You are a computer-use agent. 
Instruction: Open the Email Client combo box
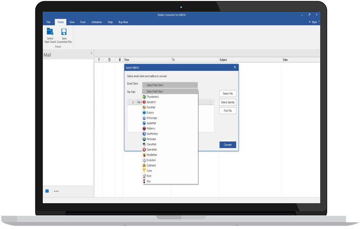pos(170,85)
